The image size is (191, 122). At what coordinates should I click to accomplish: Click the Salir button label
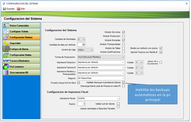(23, 9)
